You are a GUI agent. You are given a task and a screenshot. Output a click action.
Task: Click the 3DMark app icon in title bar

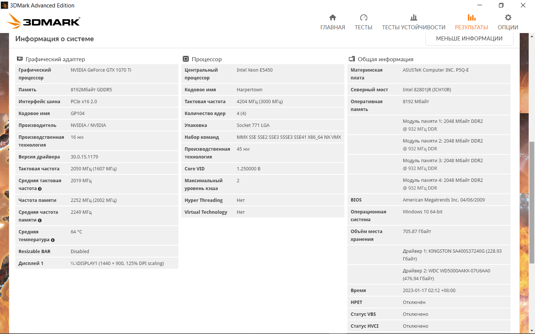(4, 5)
